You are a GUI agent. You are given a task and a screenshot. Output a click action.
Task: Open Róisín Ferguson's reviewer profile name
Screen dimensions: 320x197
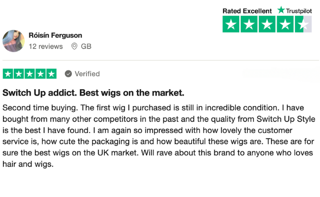[x=55, y=35]
